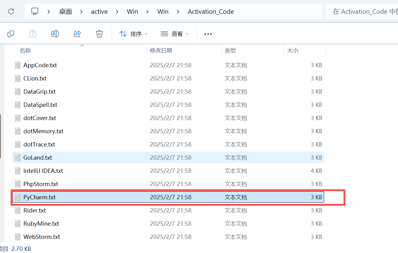Click the search box for Activation_Code
Image resolution: width=398 pixels, height=253 pixels.
pos(362,11)
